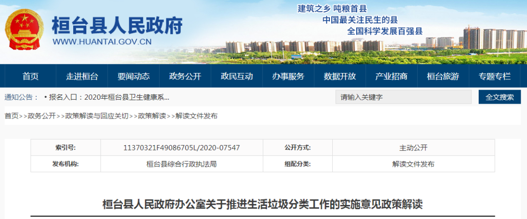Click the WWW.HUANTAI.GOV.CN text
The height and width of the screenshot is (219, 527).
click(x=102, y=42)
